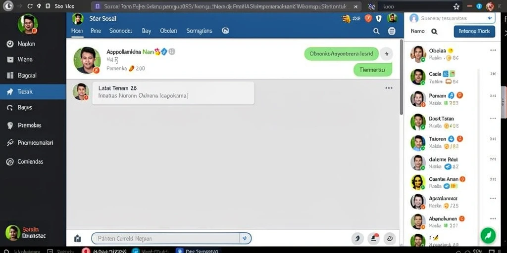Click the search icon in the blue header
Viewport: 507px width, 253px height.
tap(376, 31)
